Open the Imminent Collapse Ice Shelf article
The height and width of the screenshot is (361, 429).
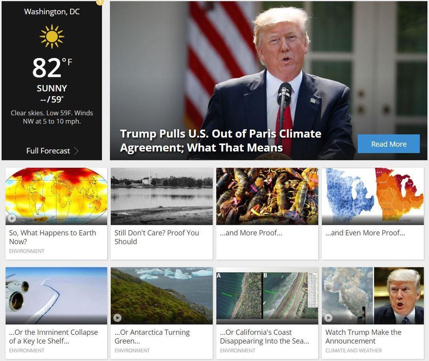point(53,337)
